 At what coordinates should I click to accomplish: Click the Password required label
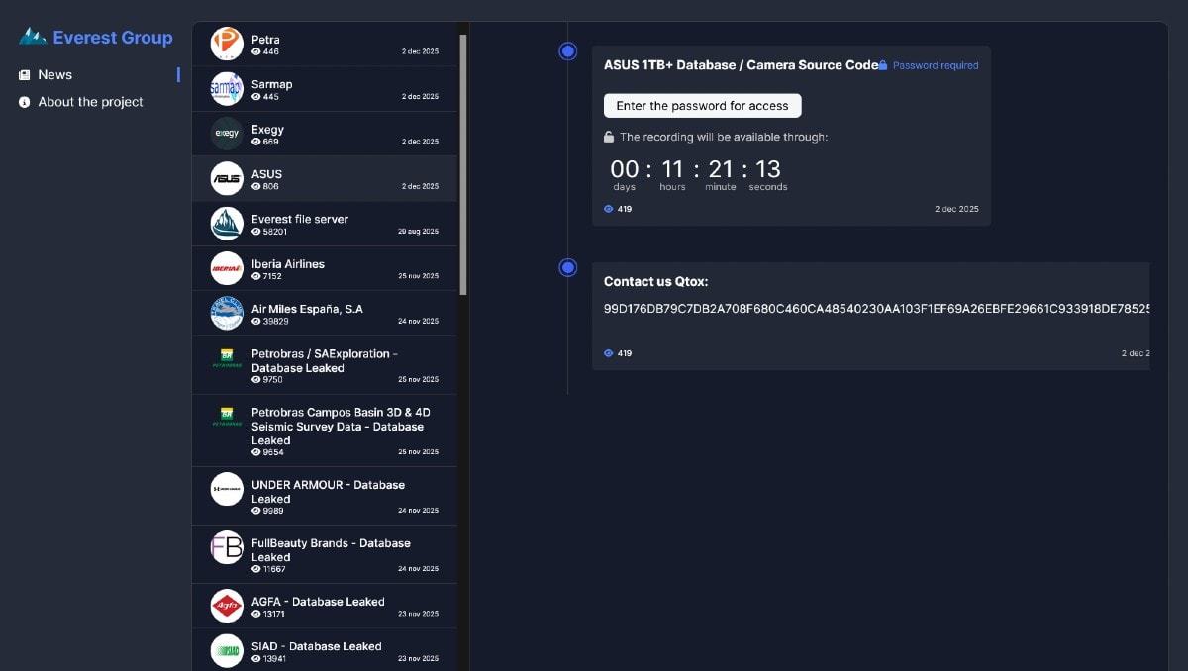tap(936, 65)
